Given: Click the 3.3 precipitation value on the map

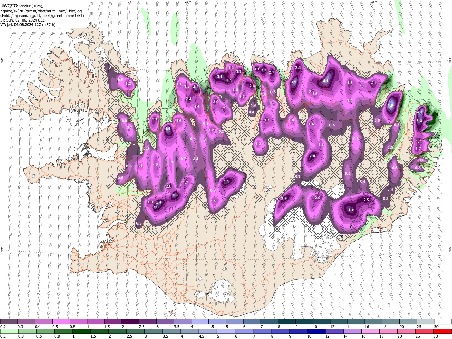Looking at the screenshot, I should click(x=239, y=72).
